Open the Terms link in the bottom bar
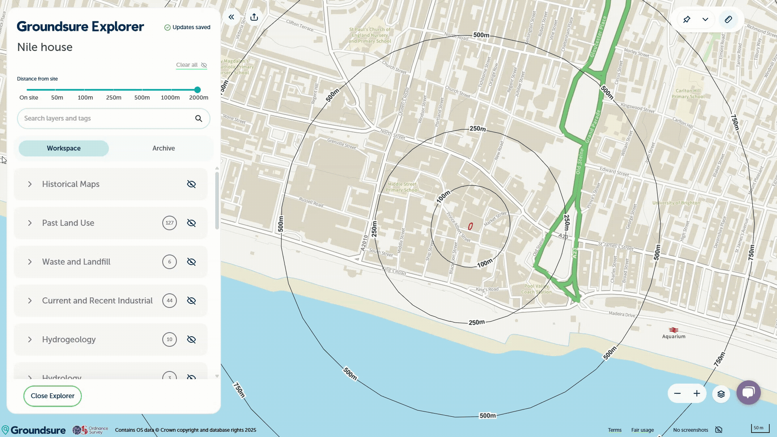Image resolution: width=777 pixels, height=437 pixels. pos(614,430)
